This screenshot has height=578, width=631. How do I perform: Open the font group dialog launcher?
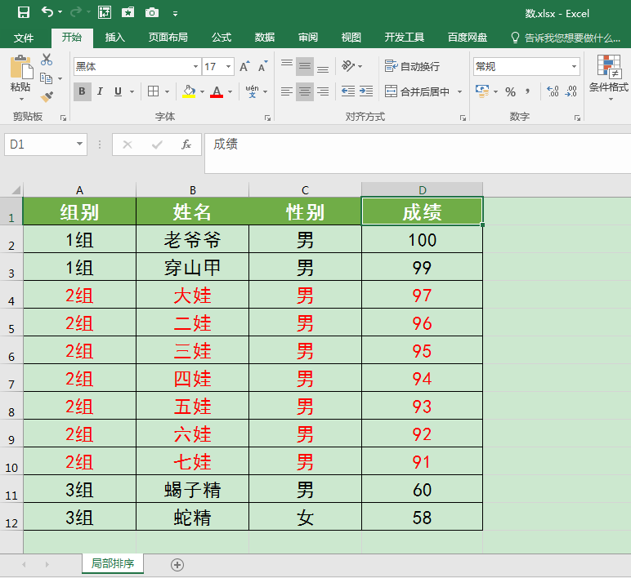coord(267,118)
